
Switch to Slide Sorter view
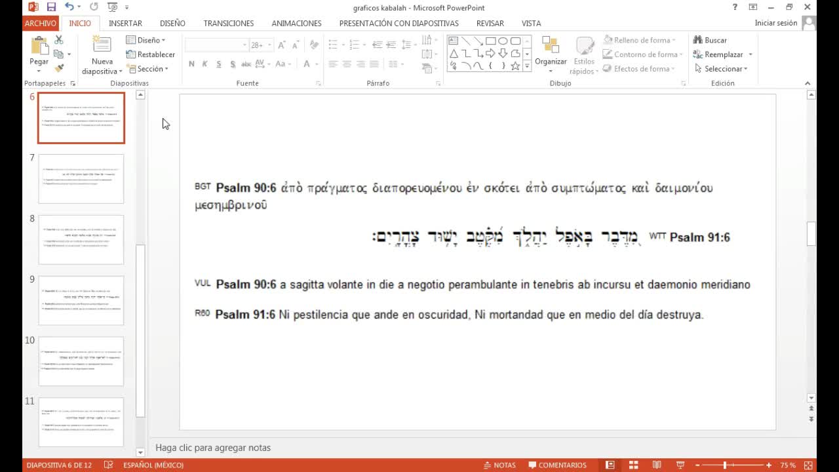click(634, 465)
